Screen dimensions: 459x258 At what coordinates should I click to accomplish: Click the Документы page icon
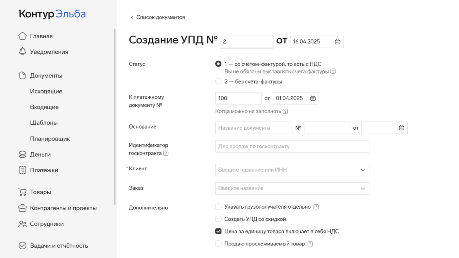coord(22,75)
